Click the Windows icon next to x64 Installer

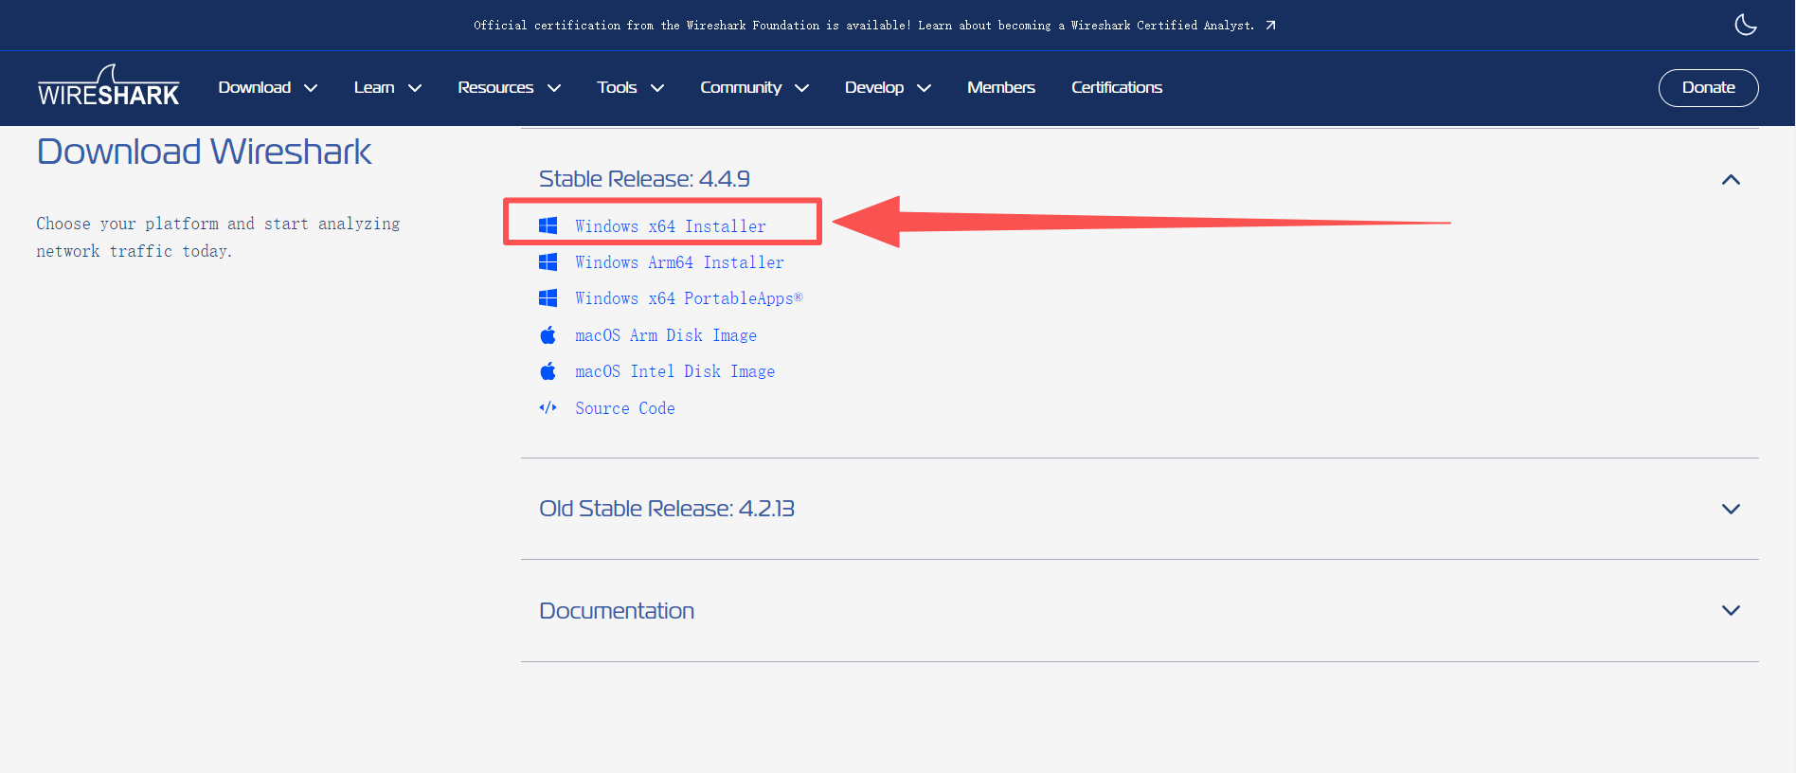[x=548, y=225]
